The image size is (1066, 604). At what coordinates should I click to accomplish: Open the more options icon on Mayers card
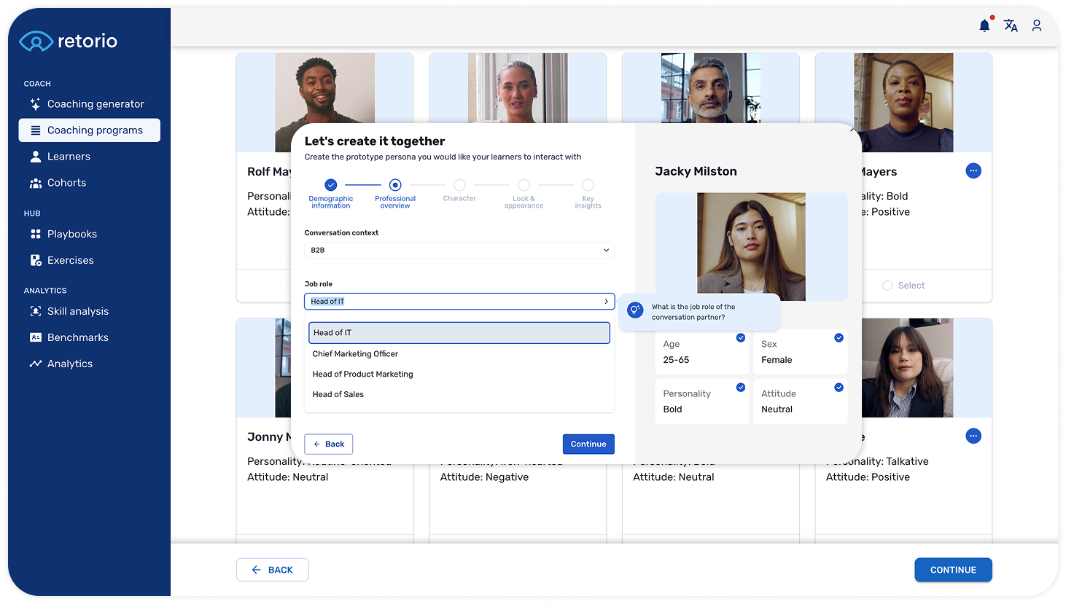(973, 171)
